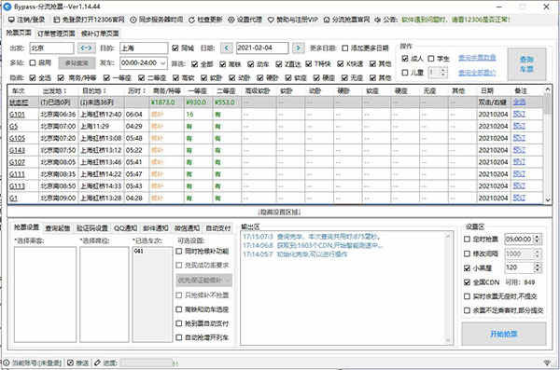Open 设置代理 gear icon
This screenshot has width=560, height=370.
[231, 20]
